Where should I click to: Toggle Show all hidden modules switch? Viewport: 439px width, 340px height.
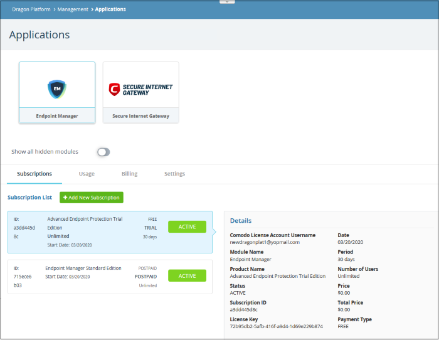coord(103,152)
